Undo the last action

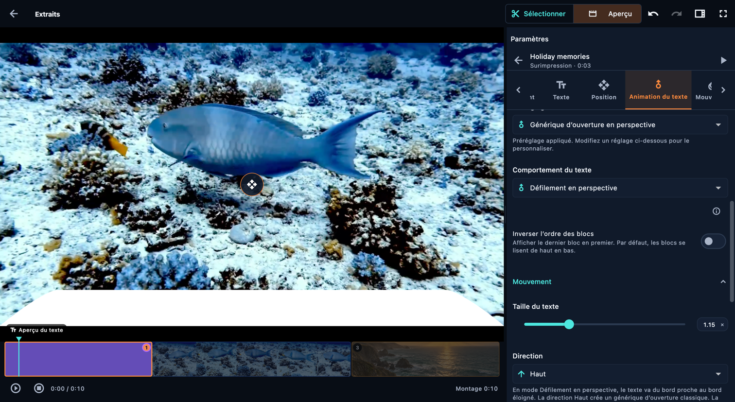pos(653,14)
